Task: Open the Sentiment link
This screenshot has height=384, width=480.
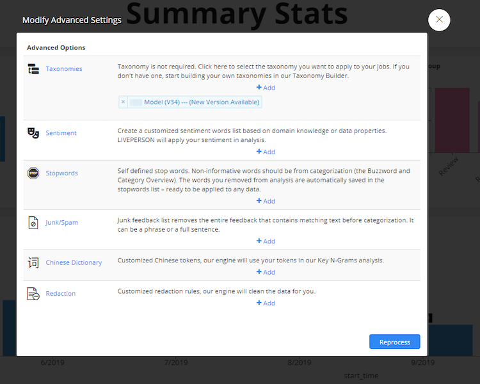Action: [61, 133]
